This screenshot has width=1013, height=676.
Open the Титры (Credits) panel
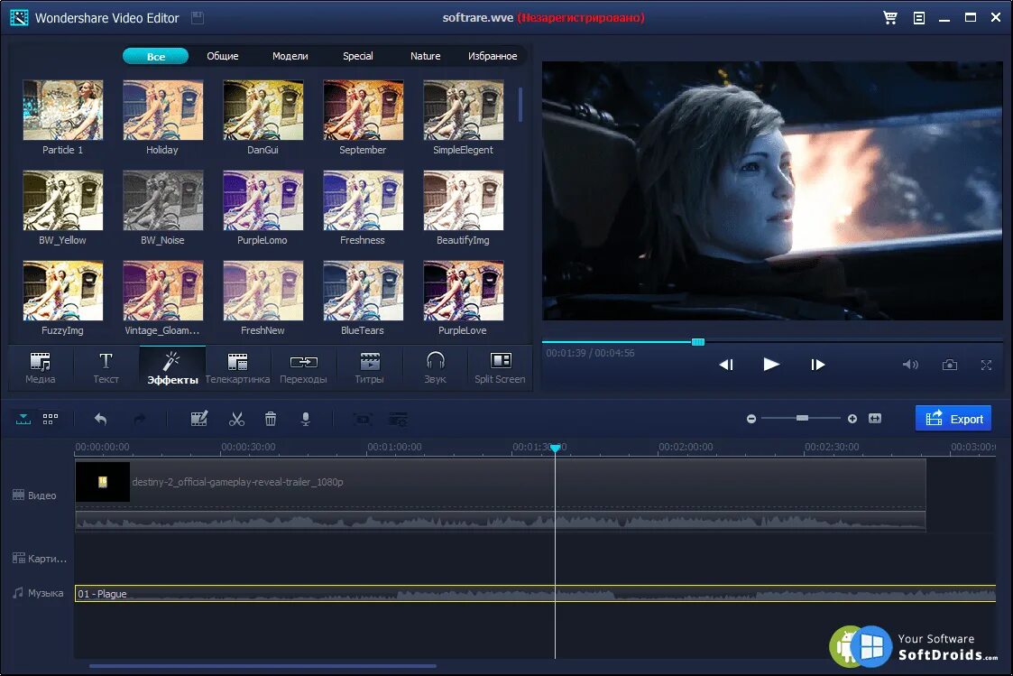coord(369,367)
